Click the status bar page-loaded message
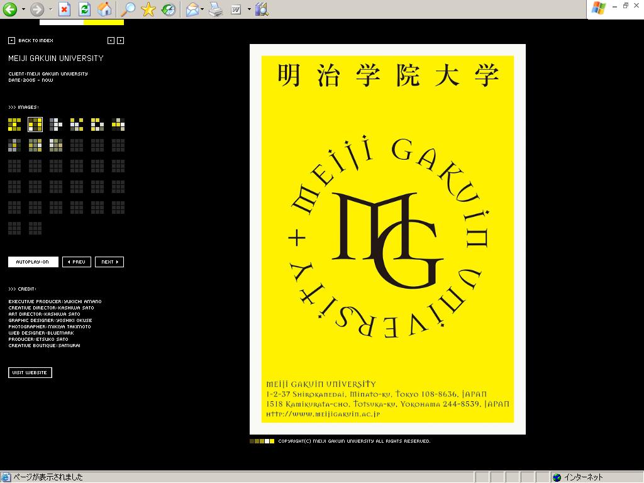This screenshot has width=644, height=483. pyautogui.click(x=48, y=477)
